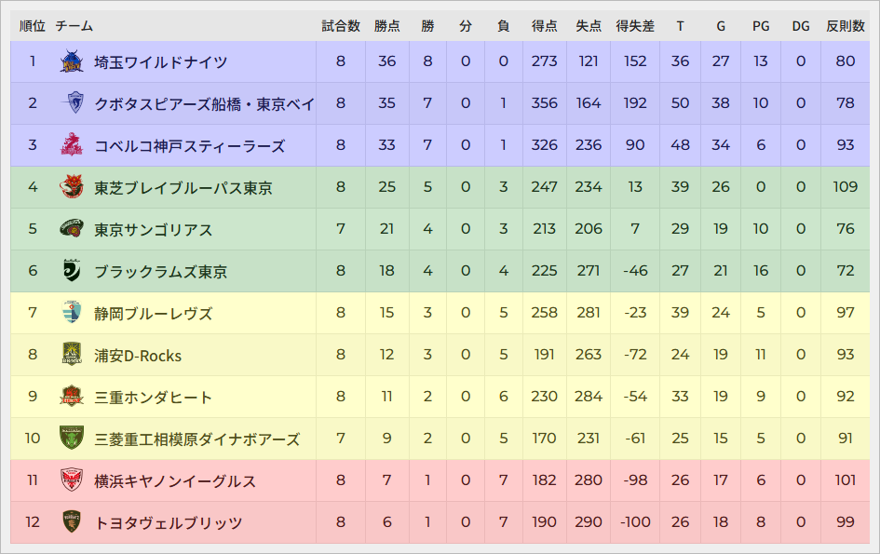This screenshot has width=880, height=554.
Task: Click the 東京サンゴリアス team logo
Action: [x=72, y=229]
